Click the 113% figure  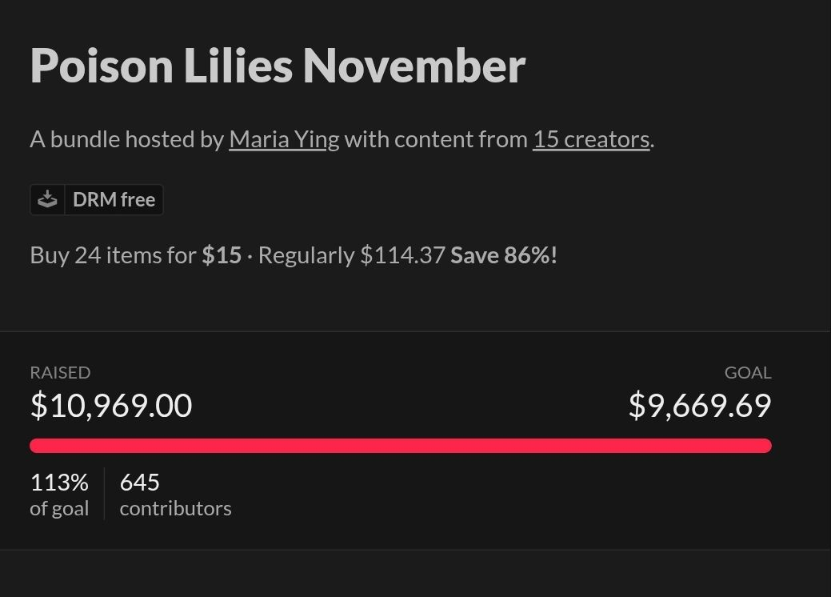point(59,482)
